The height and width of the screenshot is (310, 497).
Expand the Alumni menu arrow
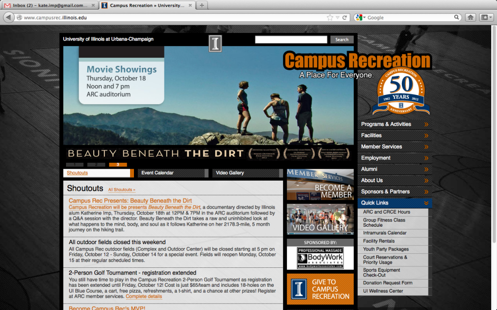(x=426, y=169)
